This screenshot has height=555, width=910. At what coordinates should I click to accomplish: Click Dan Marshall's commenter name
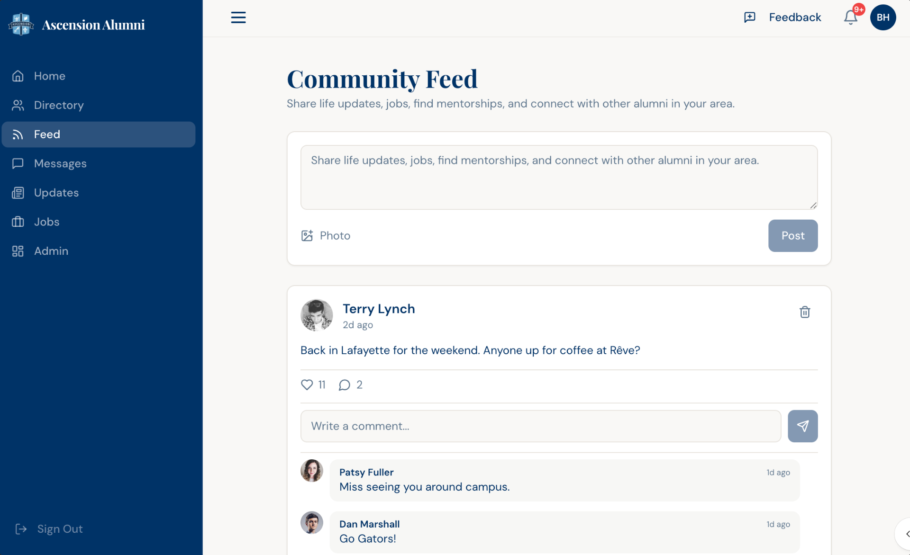tap(369, 524)
